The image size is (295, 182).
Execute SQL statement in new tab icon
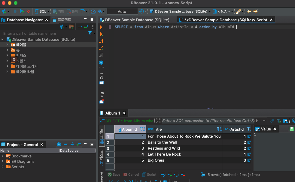(x=102, y=34)
